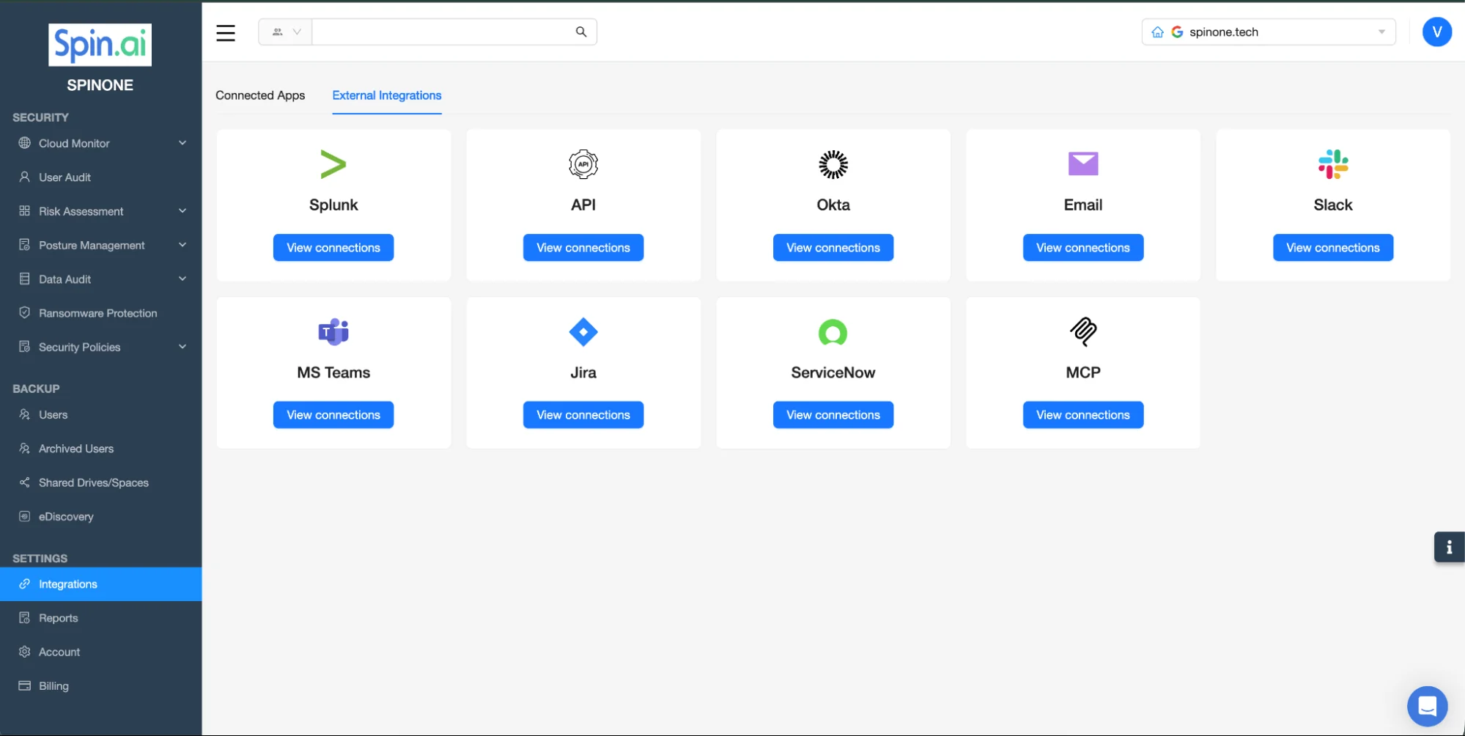1465x736 pixels.
Task: Click the search magnifier icon
Action: [581, 32]
